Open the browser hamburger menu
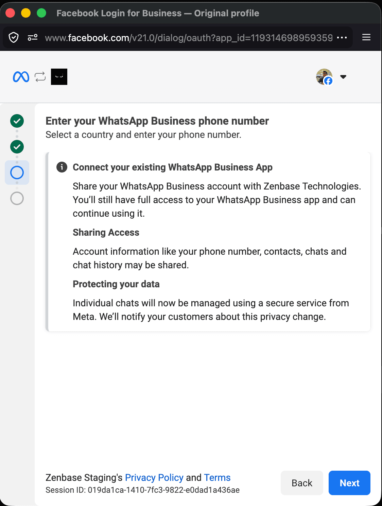The height and width of the screenshot is (506, 382). tap(366, 37)
